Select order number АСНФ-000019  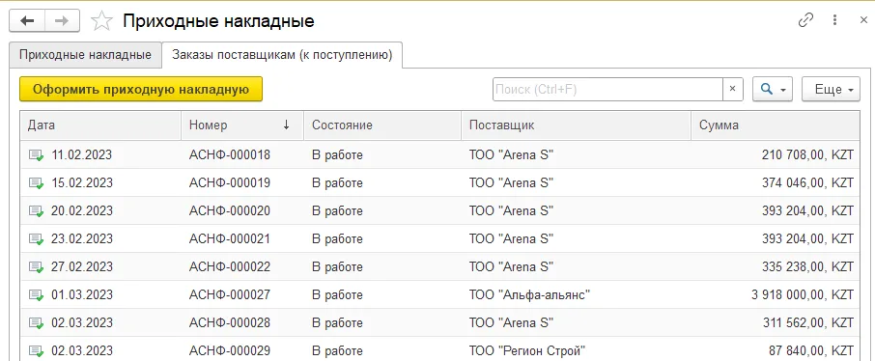[x=230, y=183]
